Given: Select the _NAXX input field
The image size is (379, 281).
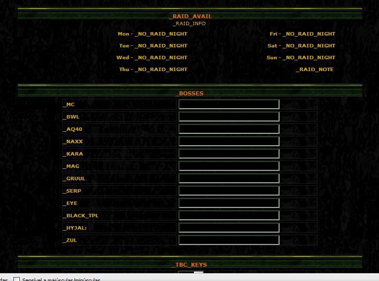Looking at the screenshot, I should coord(229,141).
